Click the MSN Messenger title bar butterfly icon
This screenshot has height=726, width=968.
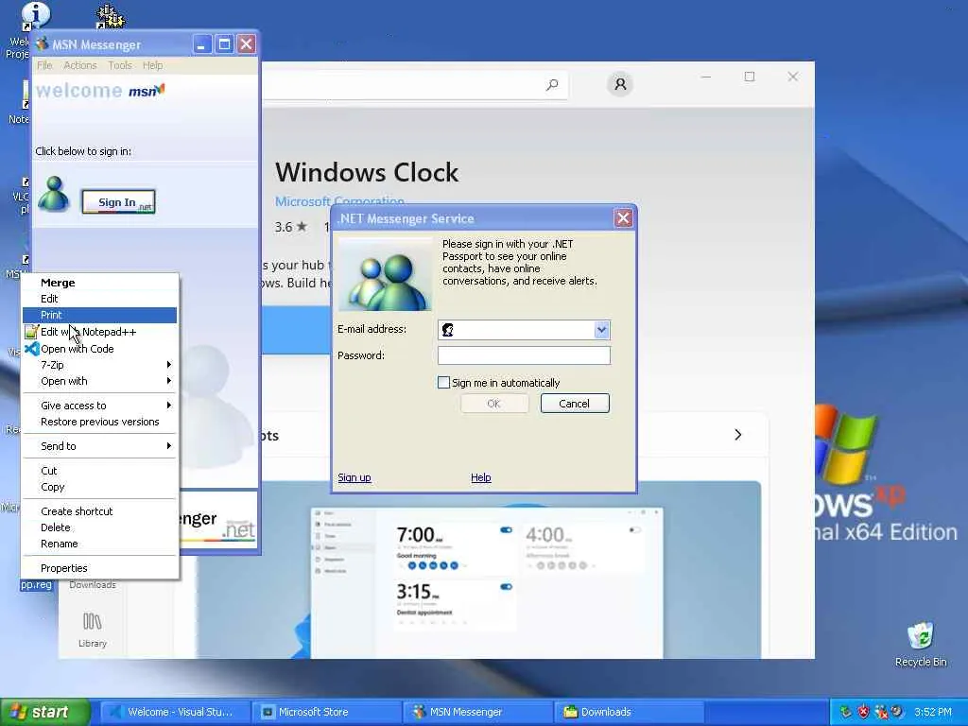[42, 44]
